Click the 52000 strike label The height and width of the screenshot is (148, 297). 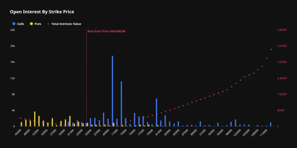tap(36, 132)
